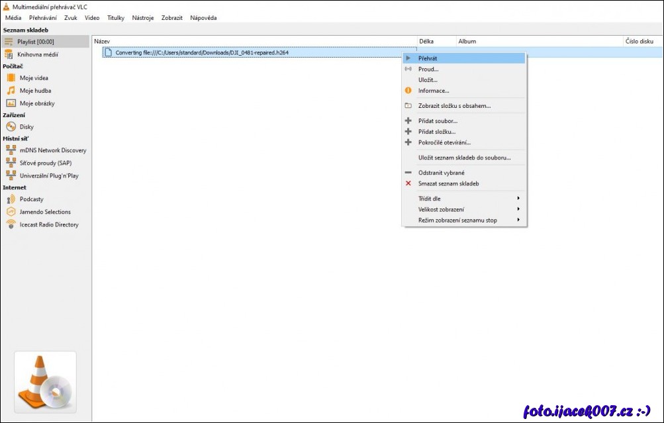
Task: Select the Jamendo Selections icon
Action: 11,212
